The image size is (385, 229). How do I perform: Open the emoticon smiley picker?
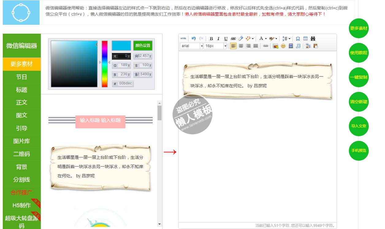click(x=283, y=46)
